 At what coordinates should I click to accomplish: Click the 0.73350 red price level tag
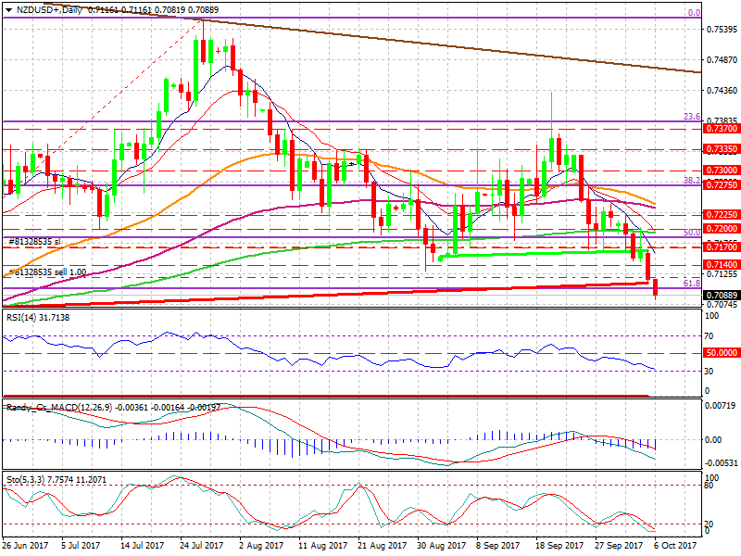(721, 149)
